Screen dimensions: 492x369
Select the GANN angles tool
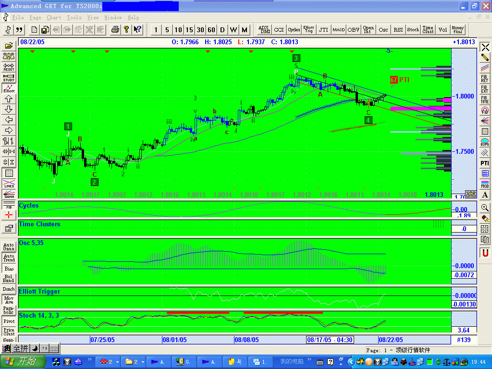coord(9,194)
